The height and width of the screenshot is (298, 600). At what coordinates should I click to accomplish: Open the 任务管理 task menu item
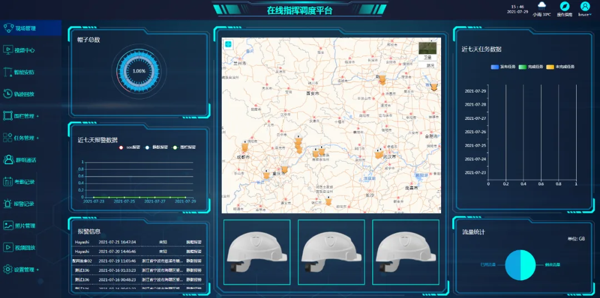[21, 138]
